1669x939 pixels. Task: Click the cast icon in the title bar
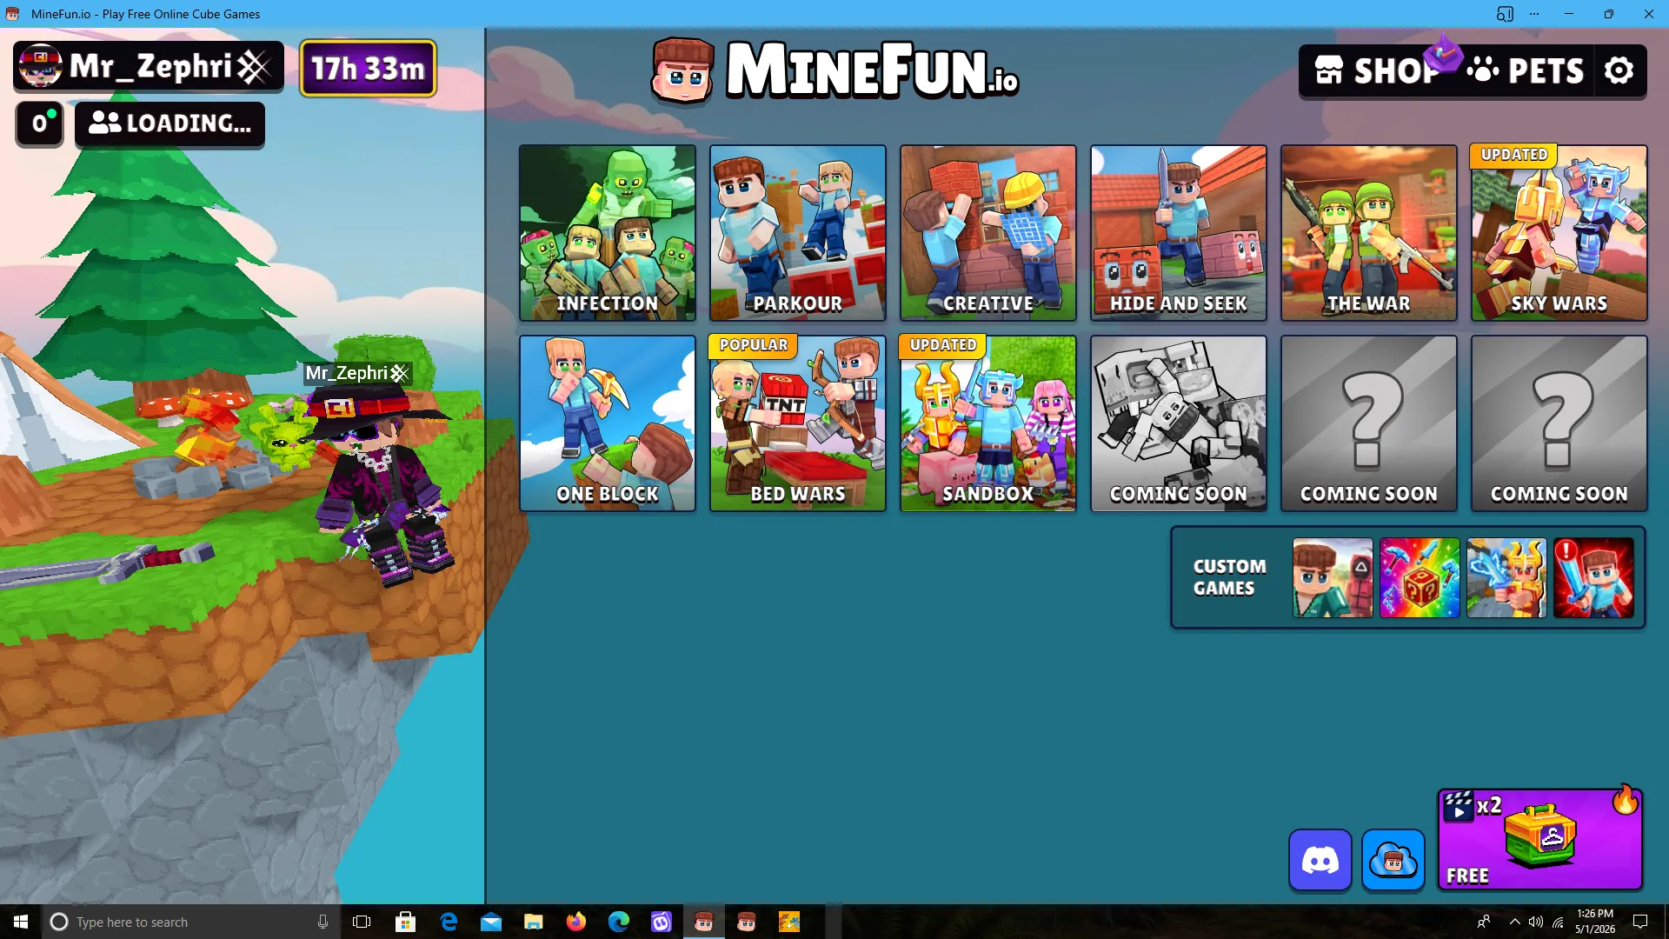pos(1505,14)
